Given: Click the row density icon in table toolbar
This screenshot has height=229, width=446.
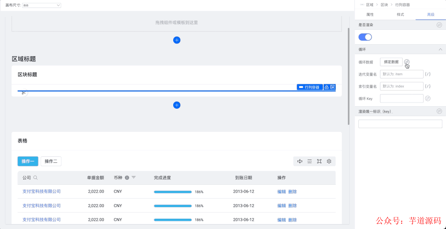Looking at the screenshot, I should (x=310, y=161).
